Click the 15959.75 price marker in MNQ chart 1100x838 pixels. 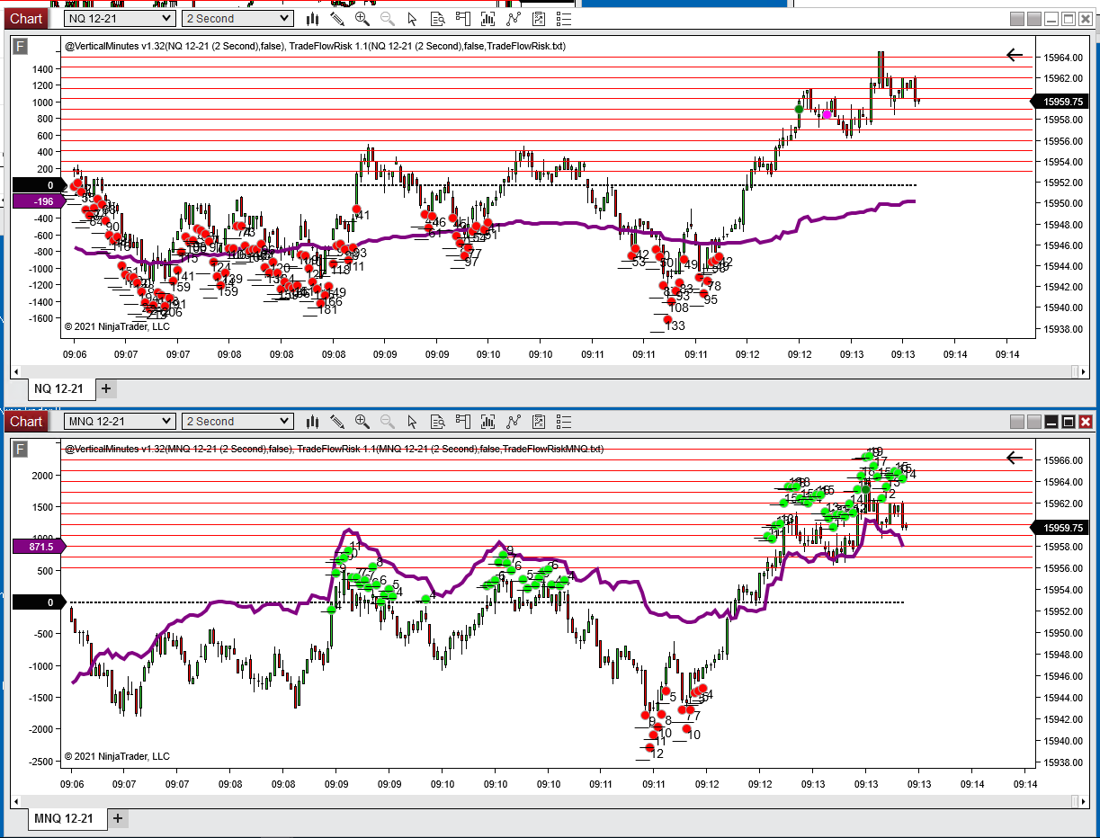[1060, 528]
